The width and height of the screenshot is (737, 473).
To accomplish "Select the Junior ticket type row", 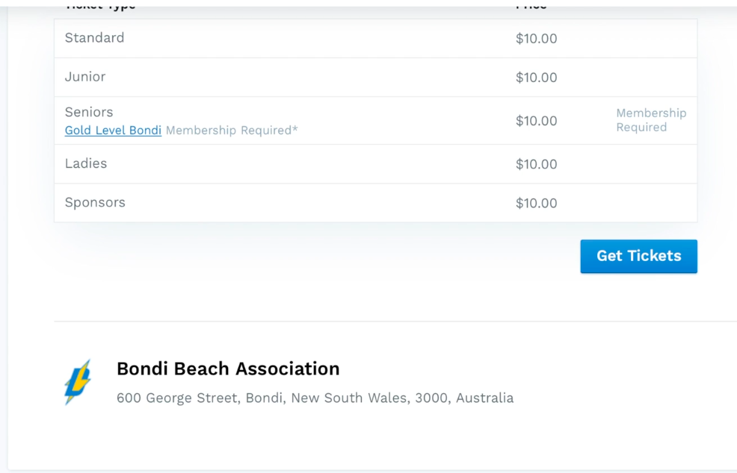I will (x=375, y=78).
